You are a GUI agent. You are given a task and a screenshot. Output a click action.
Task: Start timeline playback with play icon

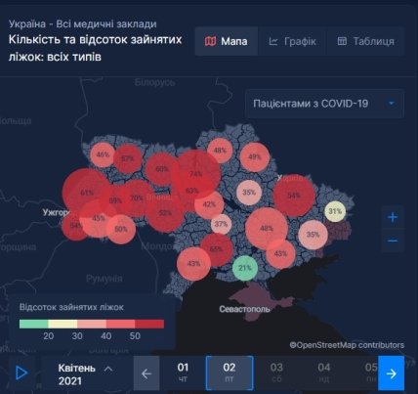(21, 372)
